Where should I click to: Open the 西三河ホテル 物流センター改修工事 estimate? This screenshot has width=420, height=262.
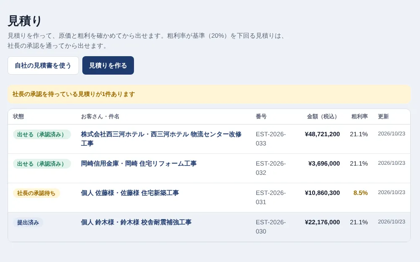point(161,139)
